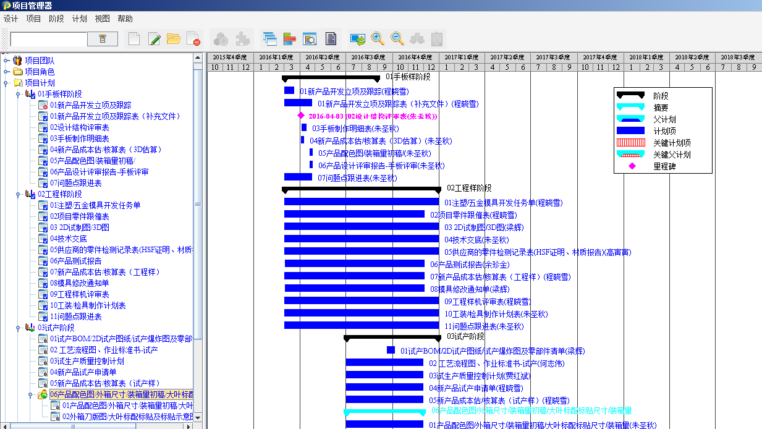The width and height of the screenshot is (762, 429).
Task: Click the refresh view toolbar icon
Action: tap(357, 39)
